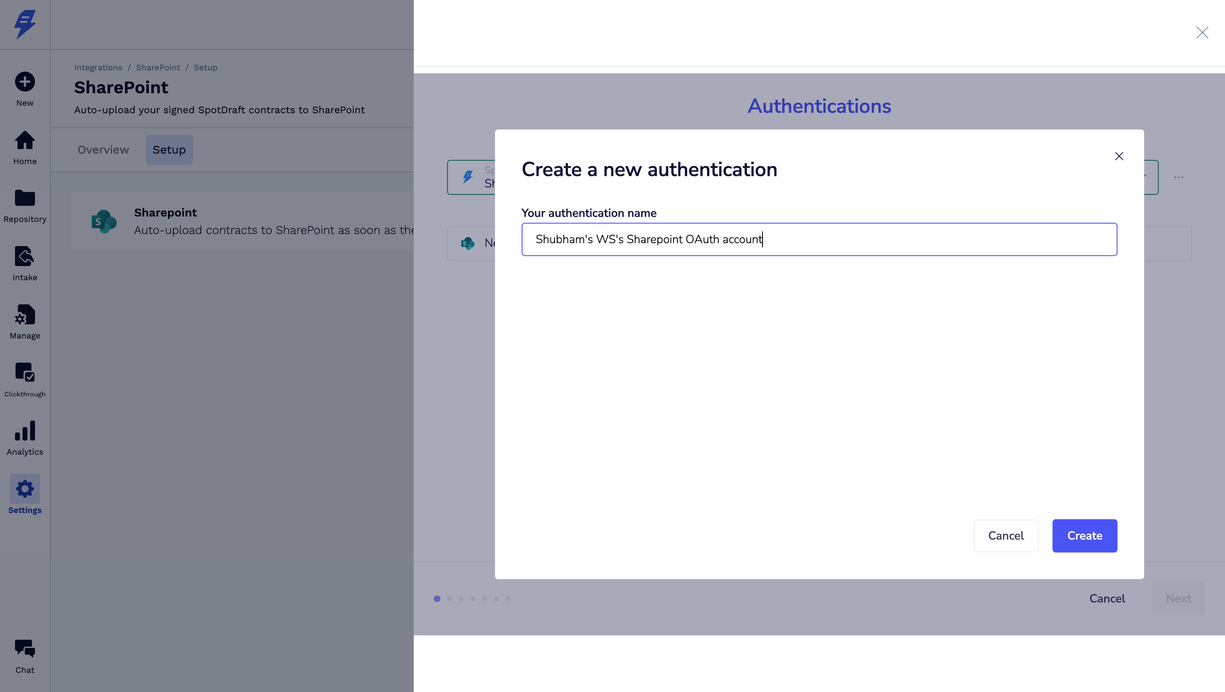Open the Chat bubbles icon
Screen dimensions: 1225x692
tap(25, 649)
